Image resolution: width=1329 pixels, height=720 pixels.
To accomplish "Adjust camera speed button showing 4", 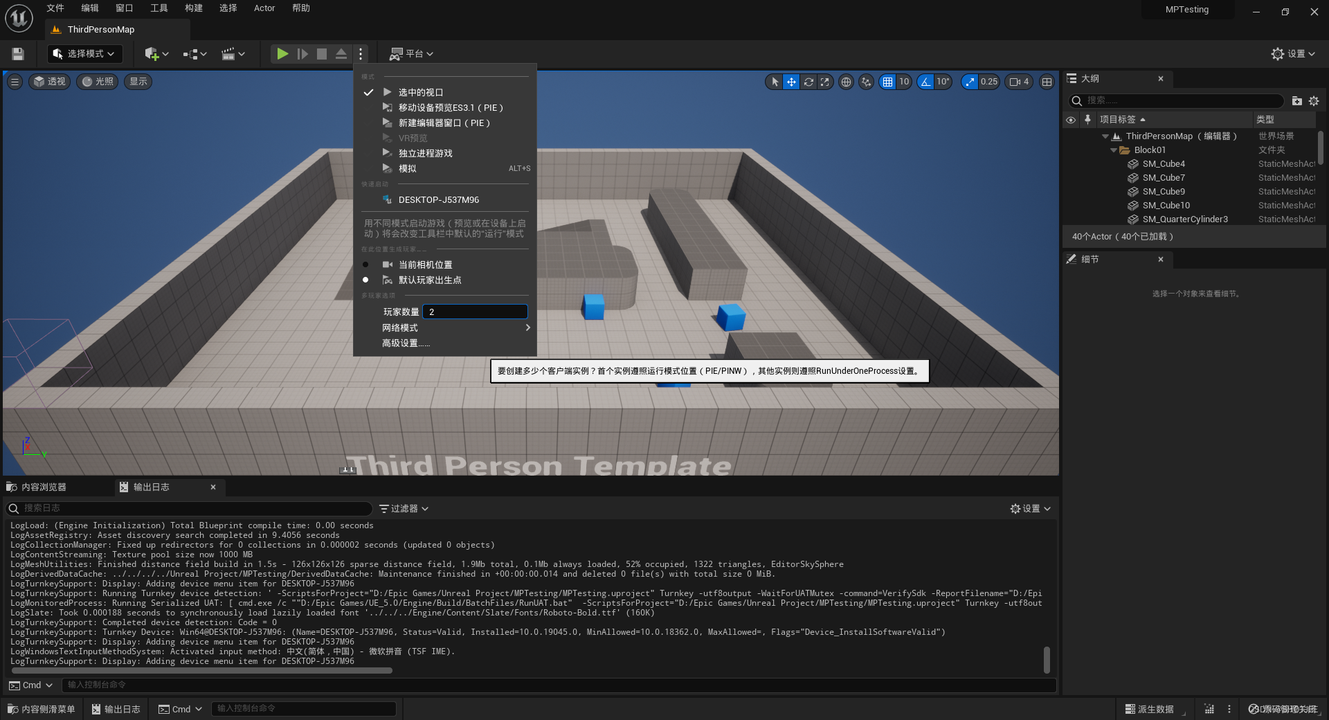I will 1019,82.
